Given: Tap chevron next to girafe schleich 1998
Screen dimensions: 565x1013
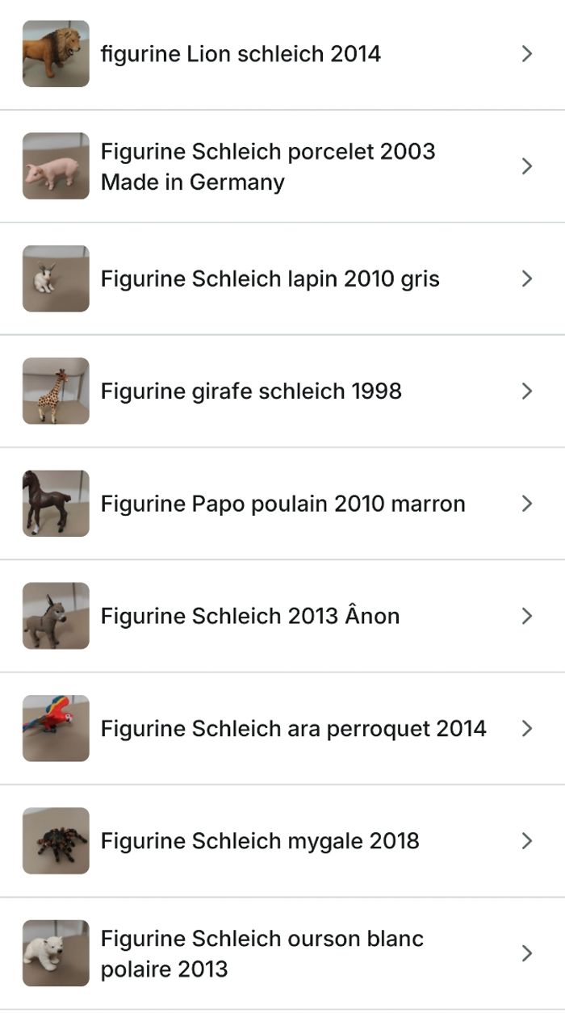Looking at the screenshot, I should pyautogui.click(x=527, y=391).
